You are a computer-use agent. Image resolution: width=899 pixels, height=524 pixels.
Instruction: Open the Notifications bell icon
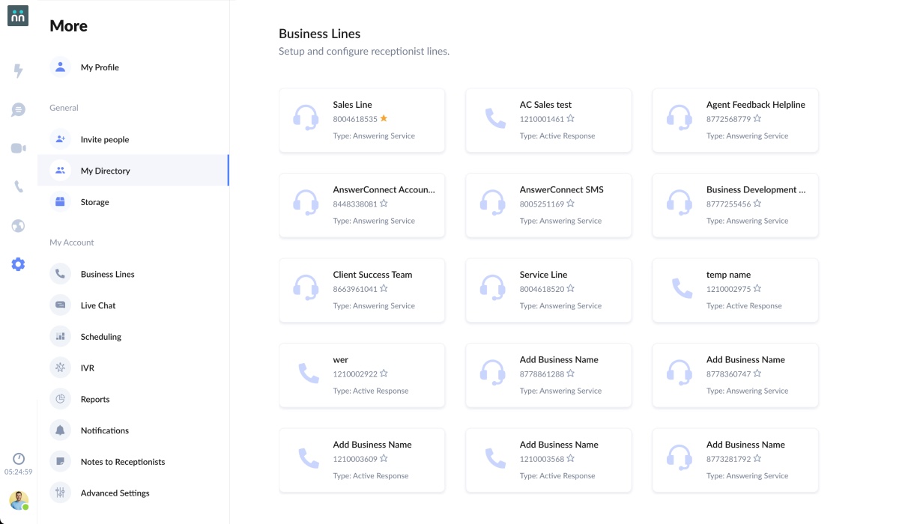(x=60, y=430)
